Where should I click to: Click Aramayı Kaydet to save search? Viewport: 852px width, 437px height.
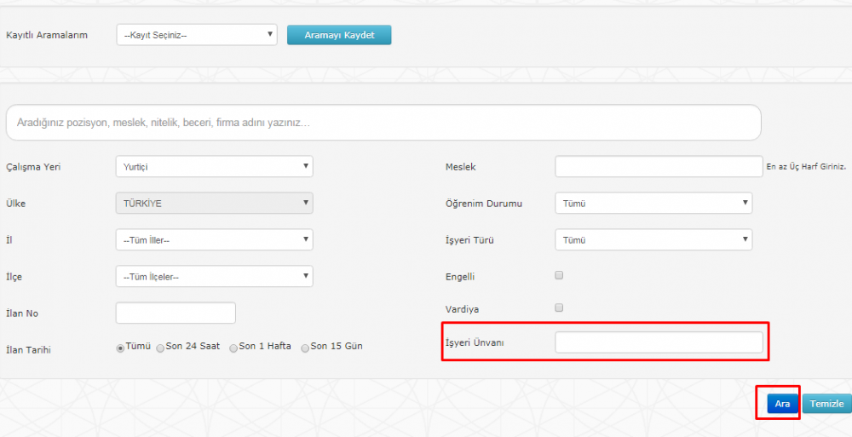(x=339, y=35)
